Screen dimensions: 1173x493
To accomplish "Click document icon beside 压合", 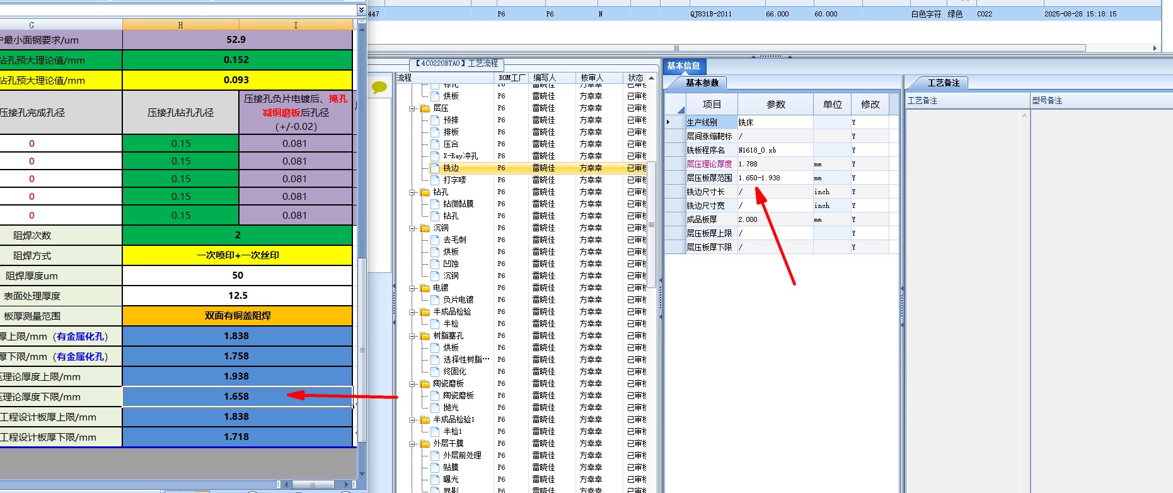I will pyautogui.click(x=435, y=144).
